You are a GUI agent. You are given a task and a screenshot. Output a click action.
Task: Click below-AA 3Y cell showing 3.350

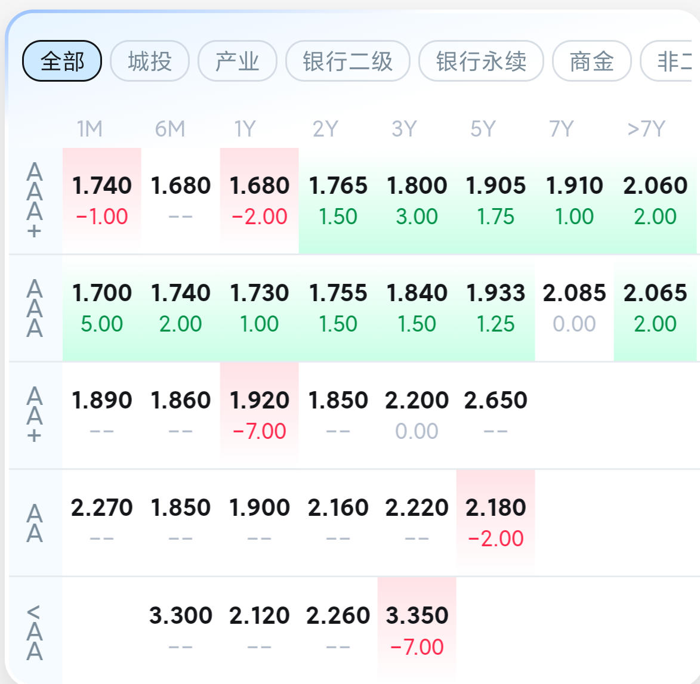[417, 630]
